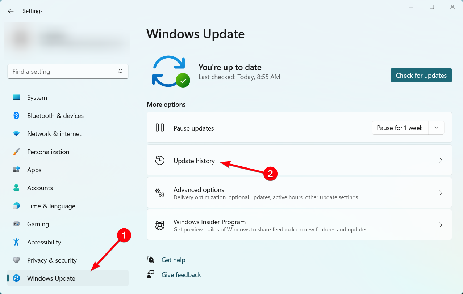The width and height of the screenshot is (463, 294).
Task: Click the Bluetooth icon in sidebar
Action: pyautogui.click(x=16, y=116)
